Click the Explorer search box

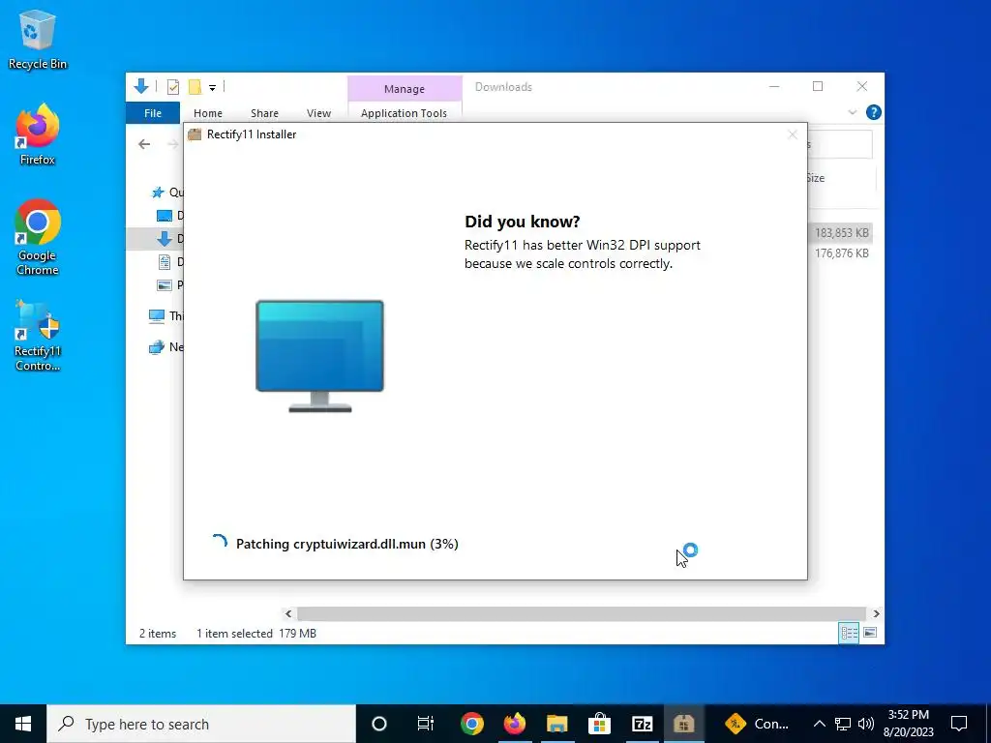coord(841,145)
